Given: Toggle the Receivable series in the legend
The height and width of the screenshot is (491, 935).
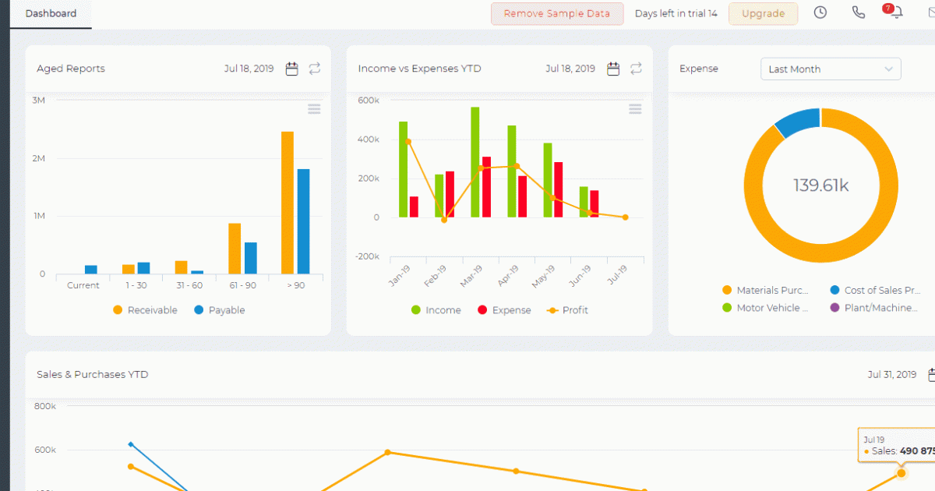Looking at the screenshot, I should [x=145, y=310].
